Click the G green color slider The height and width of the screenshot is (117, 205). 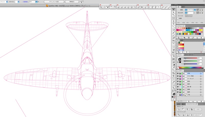190,61
